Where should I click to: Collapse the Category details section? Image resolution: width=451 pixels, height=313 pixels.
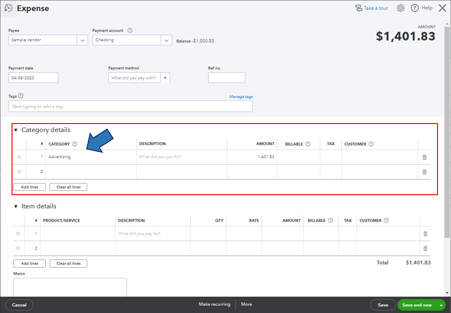click(16, 130)
